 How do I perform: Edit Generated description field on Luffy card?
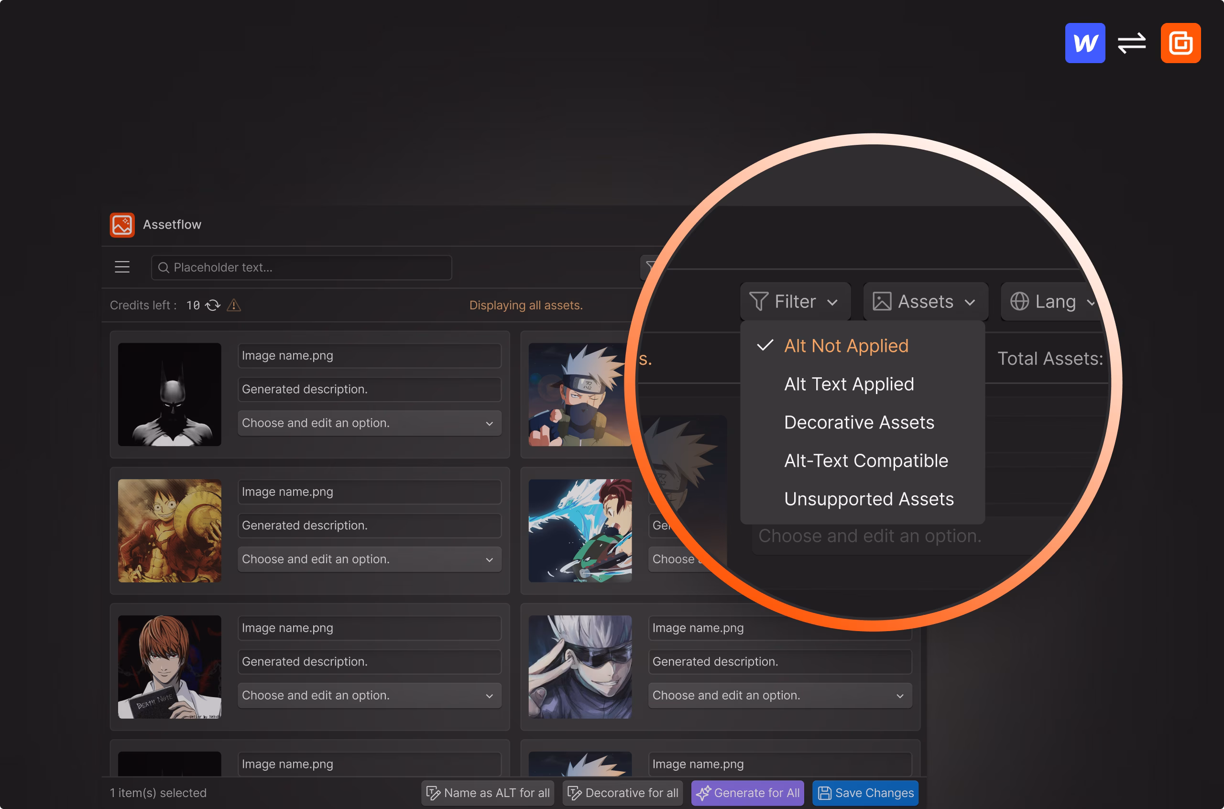[369, 525]
